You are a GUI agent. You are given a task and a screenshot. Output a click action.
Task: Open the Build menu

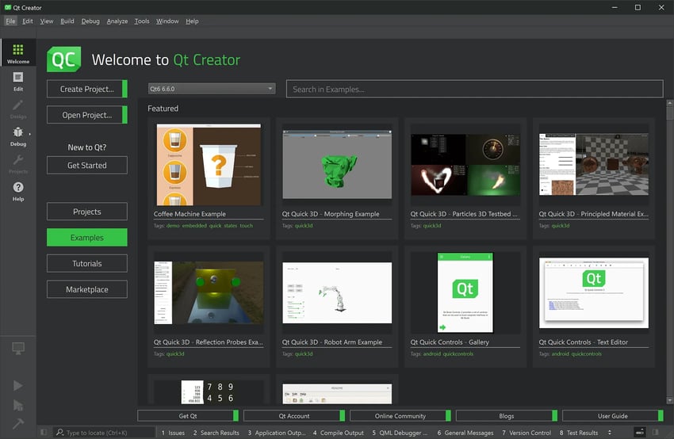[x=67, y=21]
